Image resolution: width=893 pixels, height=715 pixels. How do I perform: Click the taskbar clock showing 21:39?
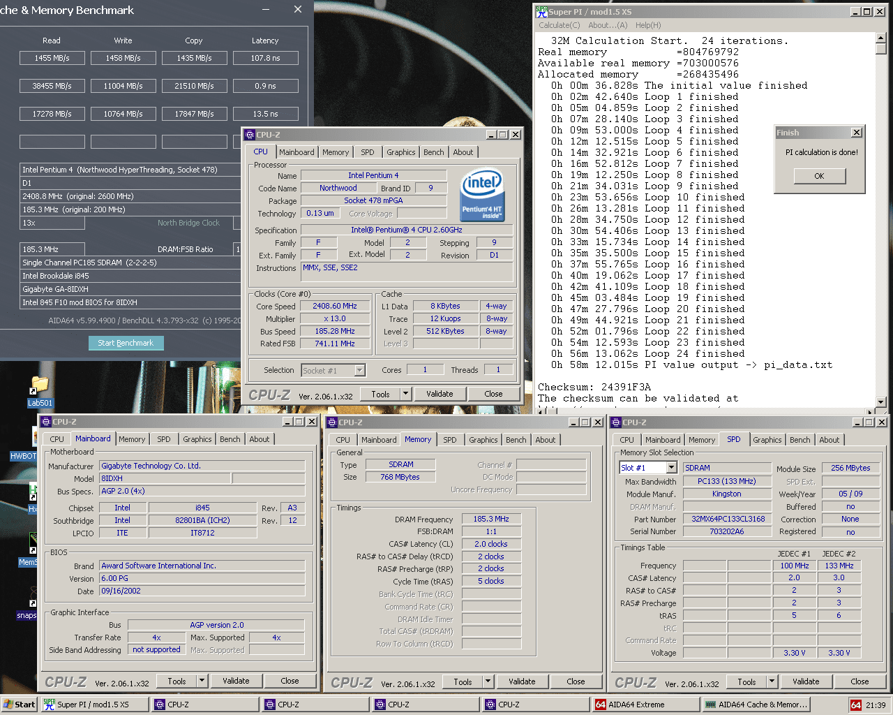(x=876, y=705)
